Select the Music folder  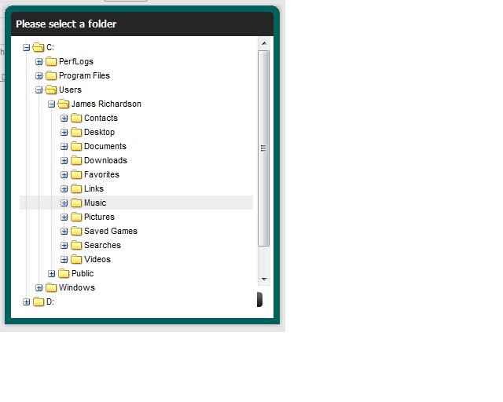pyautogui.click(x=95, y=203)
